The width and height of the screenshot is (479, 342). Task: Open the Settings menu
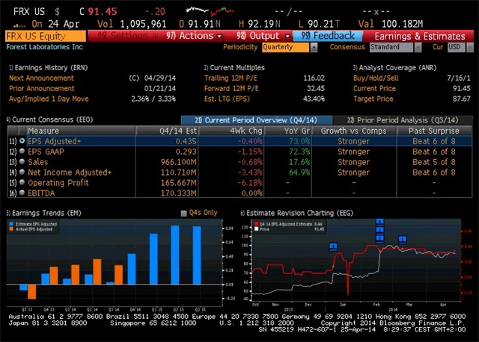[x=125, y=36]
